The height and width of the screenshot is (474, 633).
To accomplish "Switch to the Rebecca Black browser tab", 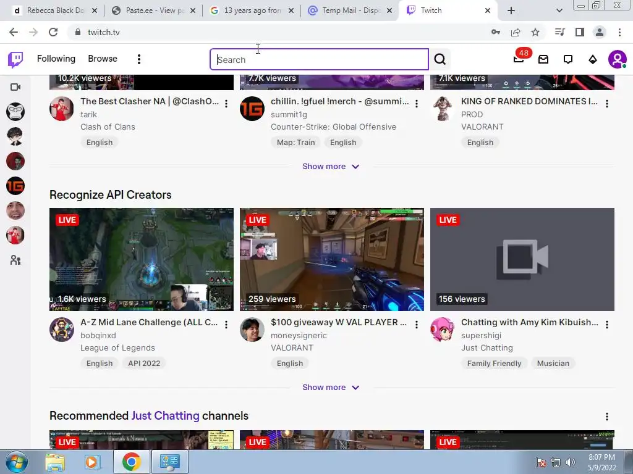I will pos(54,10).
